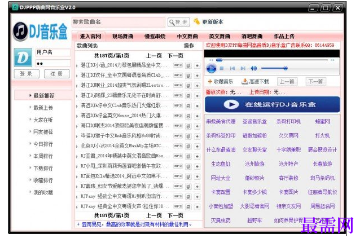This screenshot has width=364, height=243.
Task: Select 最新推荐 in the sidebar
Action: coord(43,95)
